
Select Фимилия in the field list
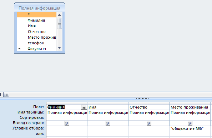36,20
